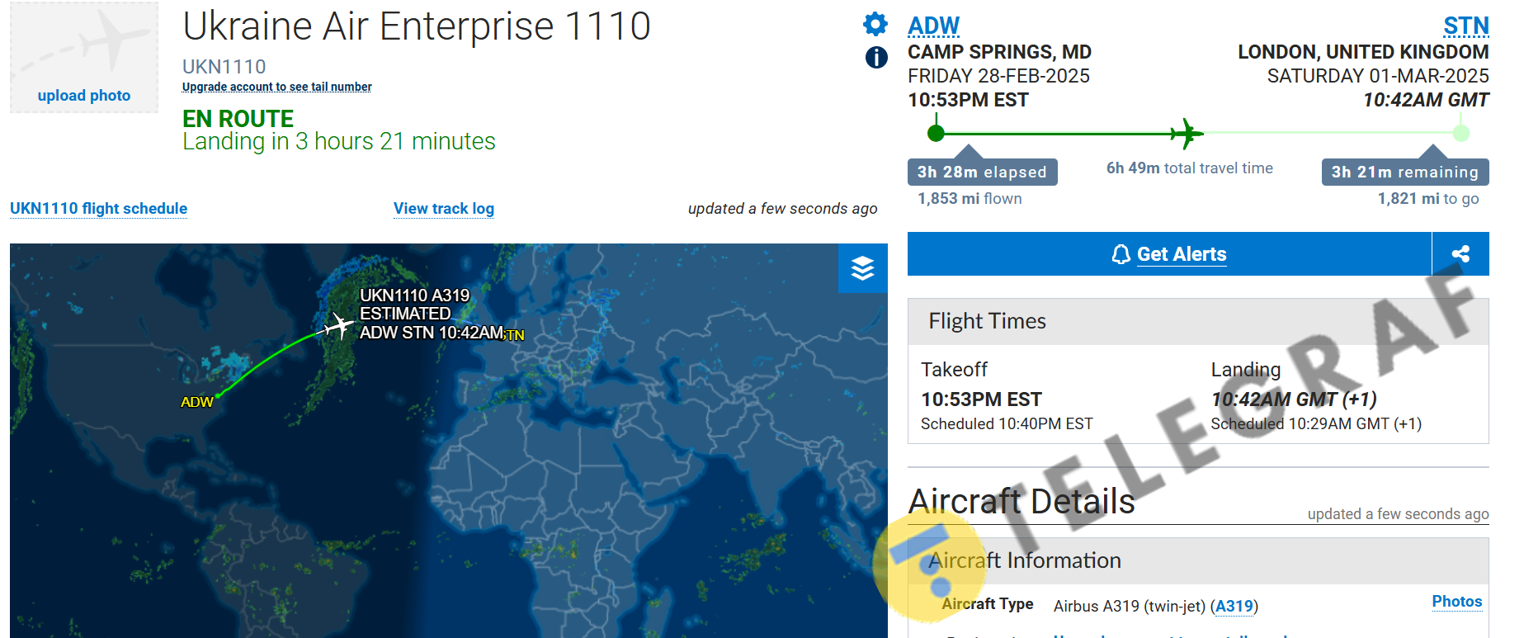Screen dimensions: 1524x638
Task: Click the 3h 28m elapsed badge
Action: click(982, 172)
